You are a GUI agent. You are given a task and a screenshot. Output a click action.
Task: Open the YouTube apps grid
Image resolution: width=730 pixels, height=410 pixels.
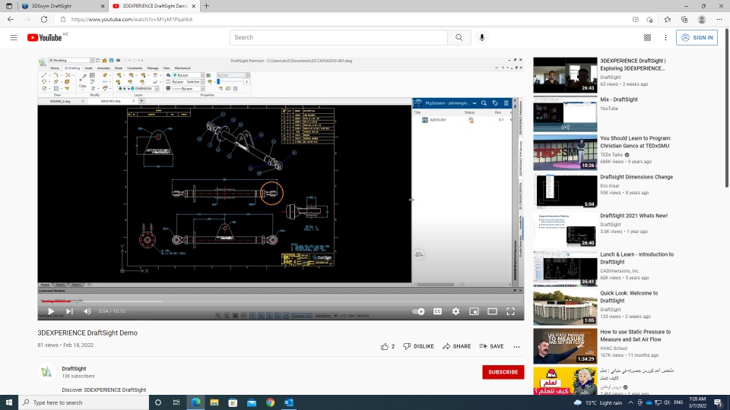pyautogui.click(x=647, y=38)
